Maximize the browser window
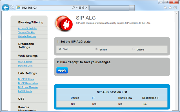The height and width of the screenshot is (112, 180). tap(166, 2)
